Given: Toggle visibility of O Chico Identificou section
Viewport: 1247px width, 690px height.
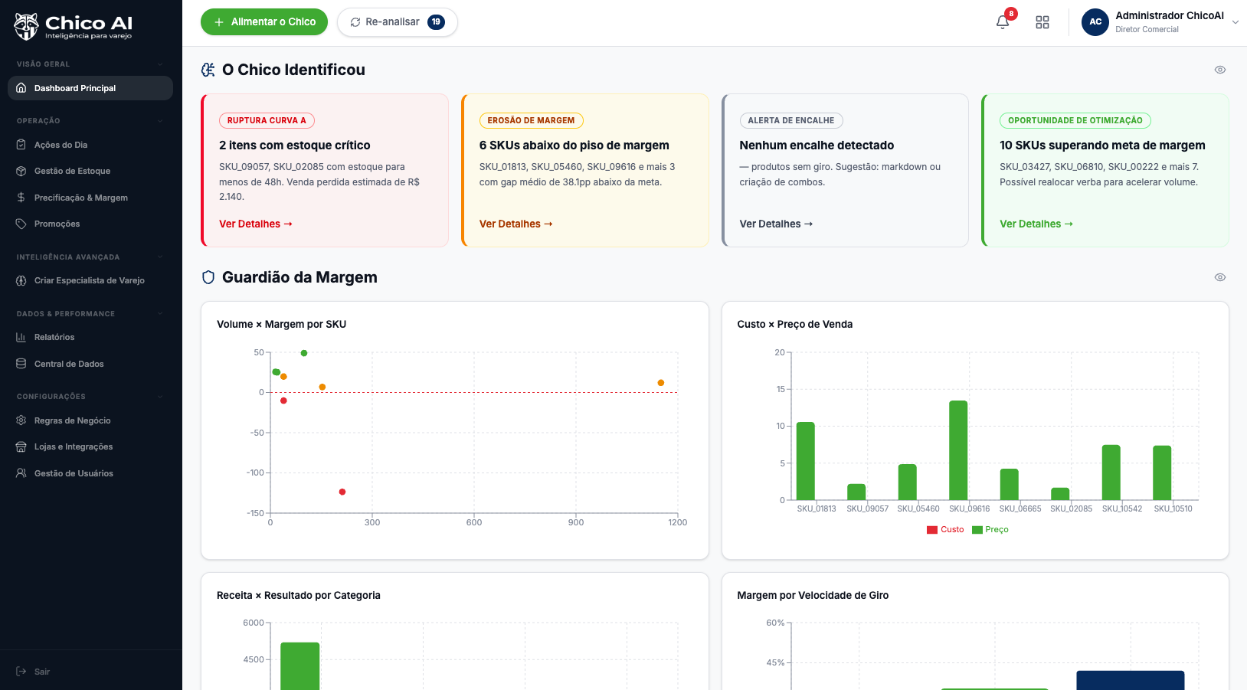Looking at the screenshot, I should pos(1220,70).
